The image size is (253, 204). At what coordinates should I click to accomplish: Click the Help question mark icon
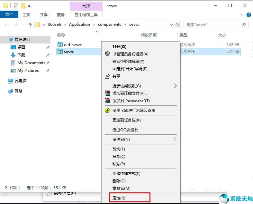pos(248,15)
